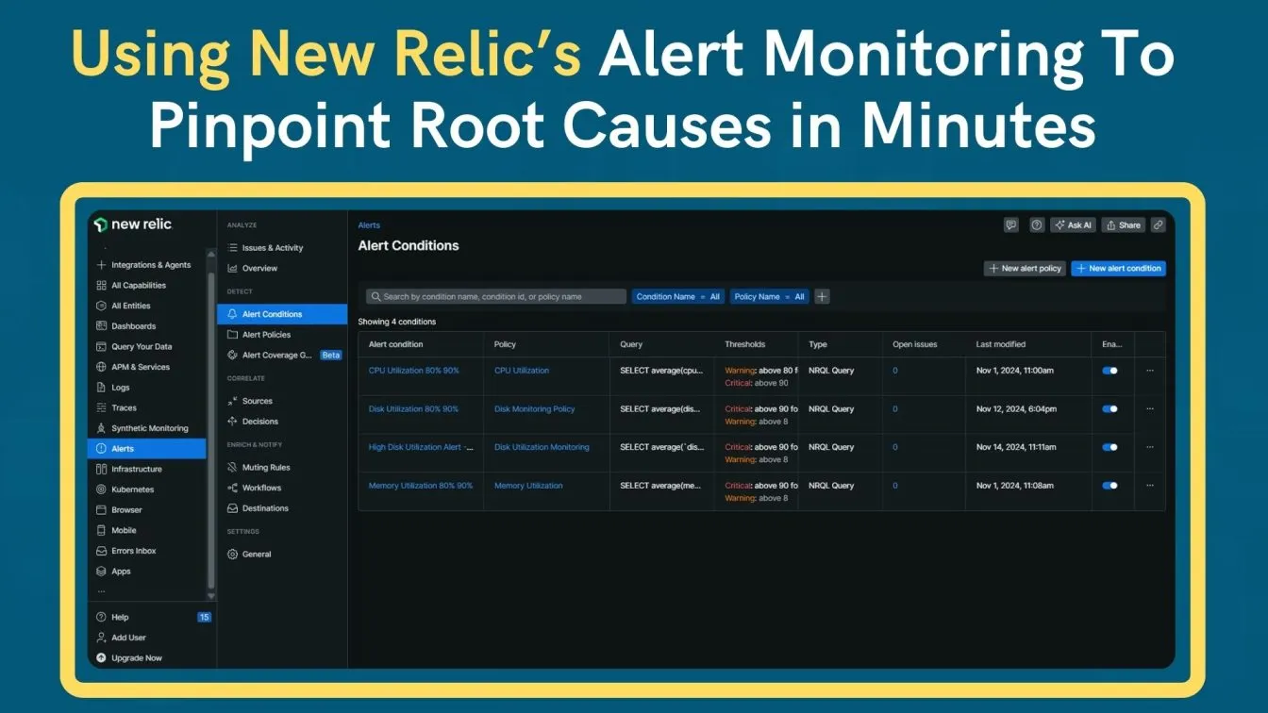Open Issues & Activity

coord(266,248)
